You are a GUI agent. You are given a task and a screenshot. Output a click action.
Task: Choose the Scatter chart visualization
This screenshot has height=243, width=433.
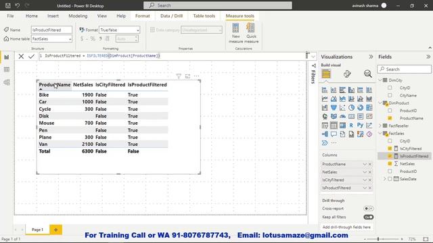point(342,107)
